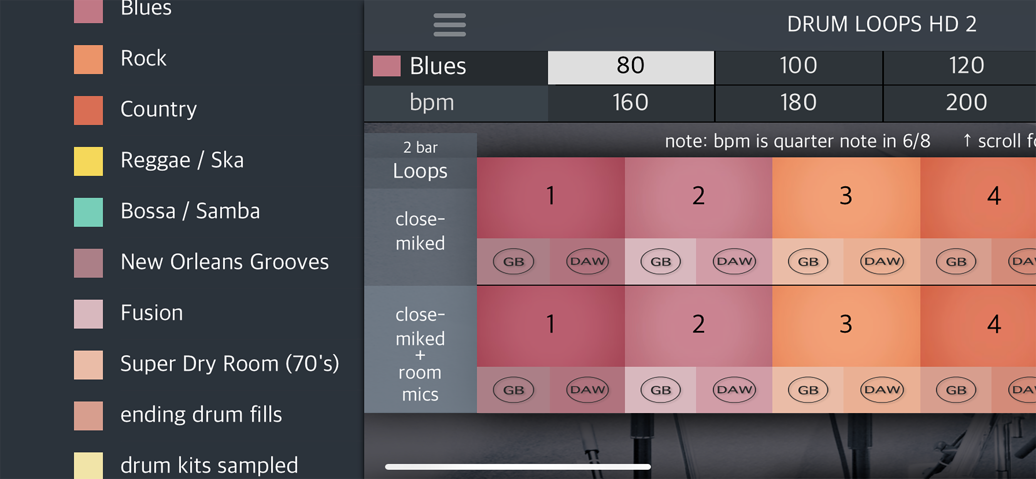Tap DAW icon under close-miked loop 3
This screenshot has width=1036, height=479.
pyautogui.click(x=881, y=261)
